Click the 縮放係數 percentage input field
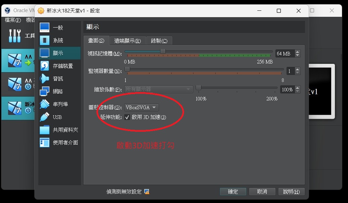 (x=287, y=90)
